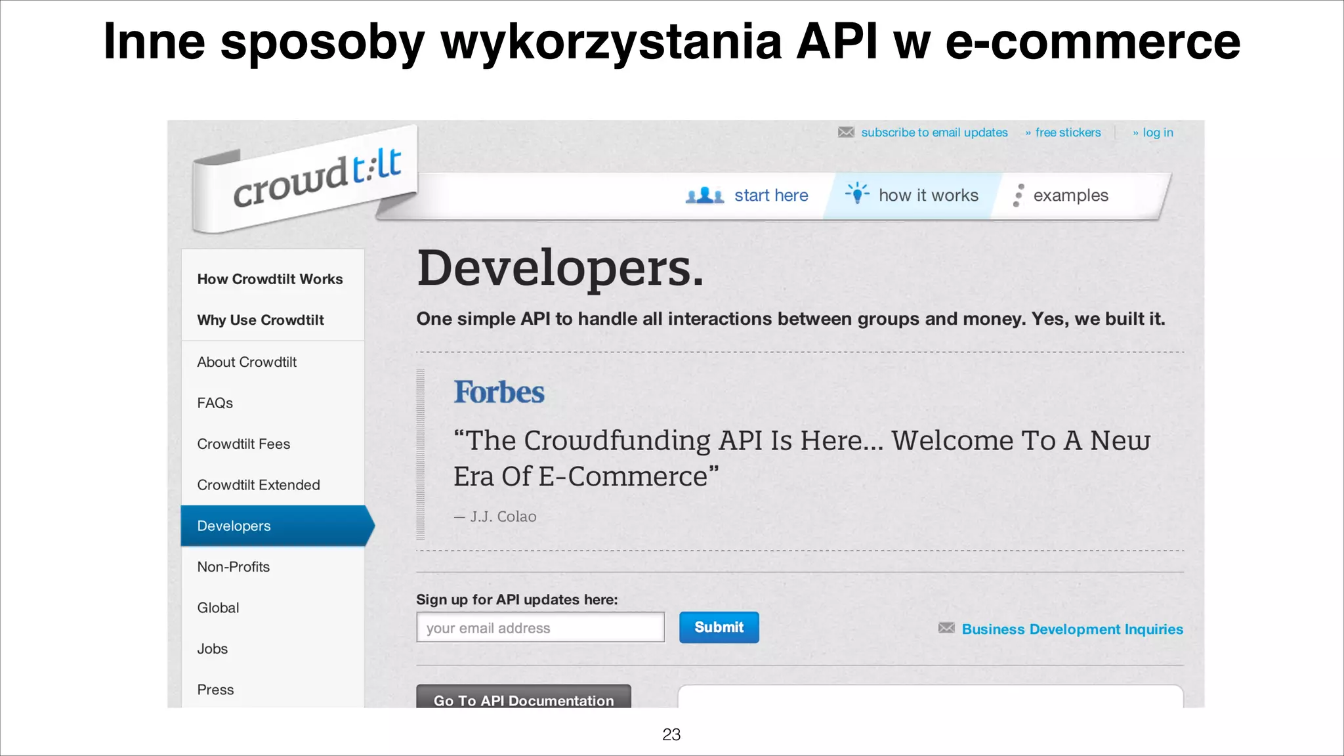
Task: Open the free stickers link
Action: [1068, 133]
